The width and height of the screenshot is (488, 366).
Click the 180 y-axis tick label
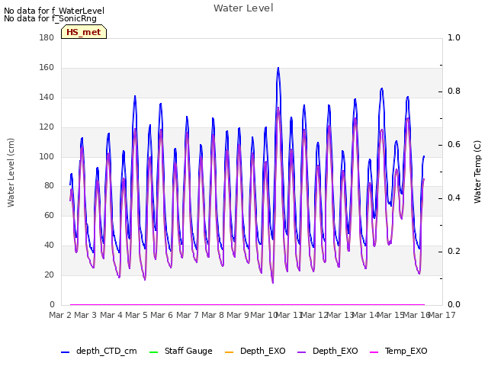(47, 37)
